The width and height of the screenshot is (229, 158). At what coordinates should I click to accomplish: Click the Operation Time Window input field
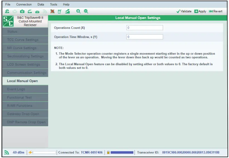(145, 37)
